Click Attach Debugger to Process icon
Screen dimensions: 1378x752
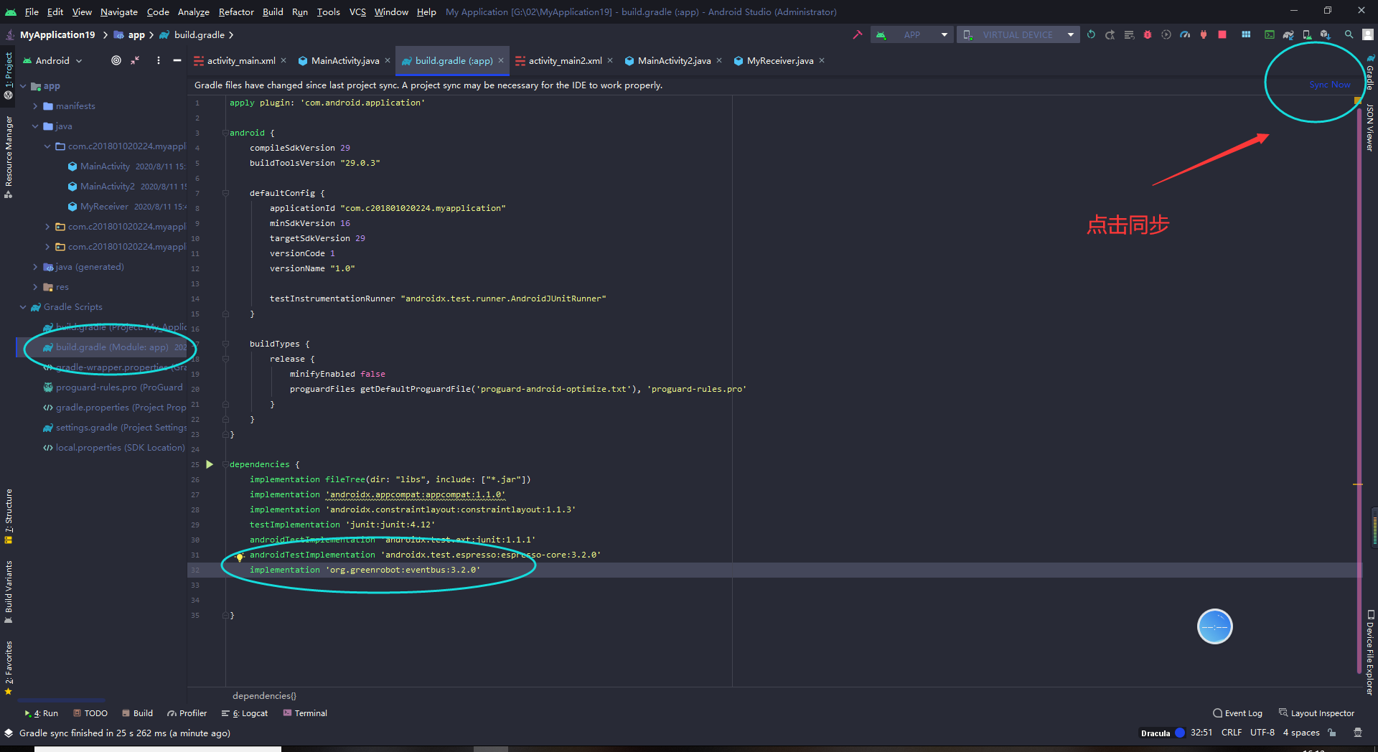(x=1204, y=34)
